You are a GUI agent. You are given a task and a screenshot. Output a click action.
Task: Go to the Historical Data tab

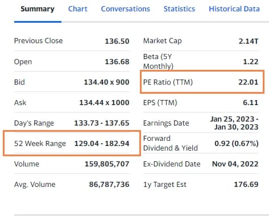point(234,9)
